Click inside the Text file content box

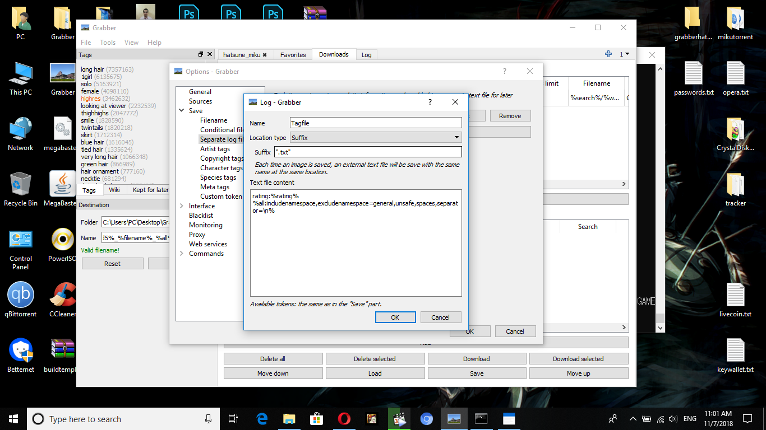(x=356, y=242)
